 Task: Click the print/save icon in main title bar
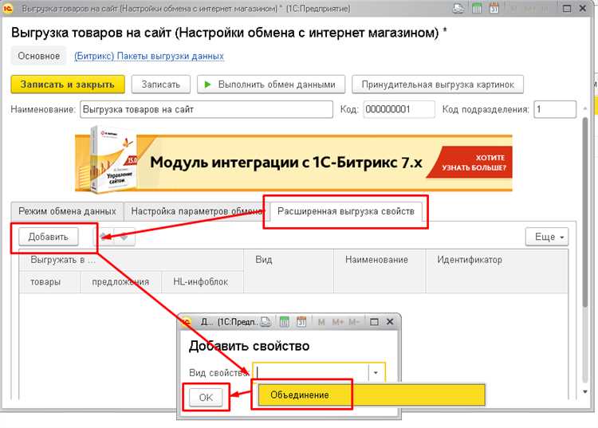pos(458,9)
